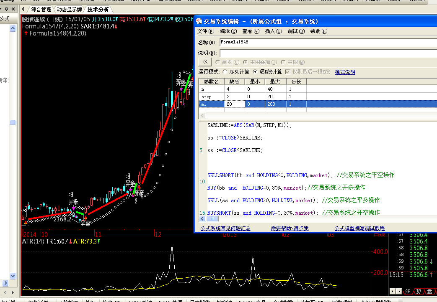The image size is (437, 302).
Task: Click previous arrow at bottom-left of main window
Action: [5, 292]
